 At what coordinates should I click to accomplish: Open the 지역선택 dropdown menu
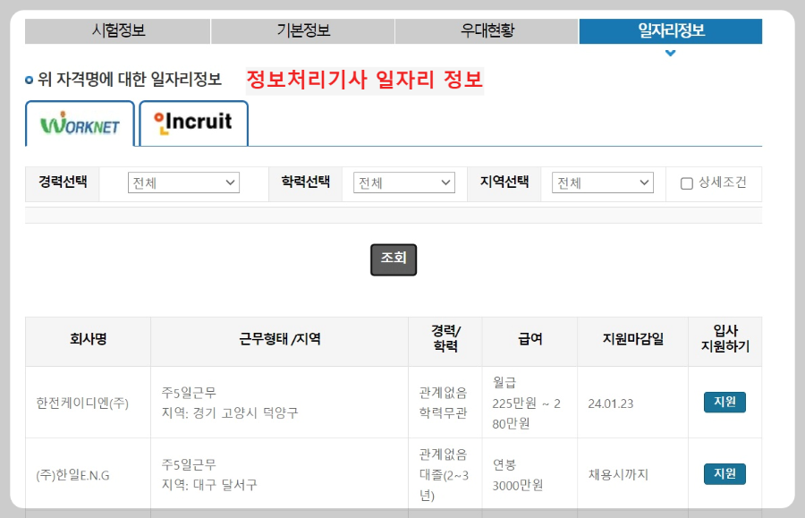tap(601, 182)
